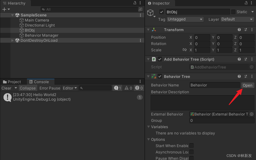The height and width of the screenshot is (160, 256).
Task: Click Rotation Y value field
Action: (224, 44)
